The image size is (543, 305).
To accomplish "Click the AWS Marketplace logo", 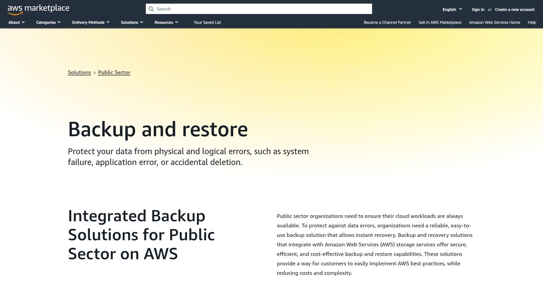I will pos(38,9).
